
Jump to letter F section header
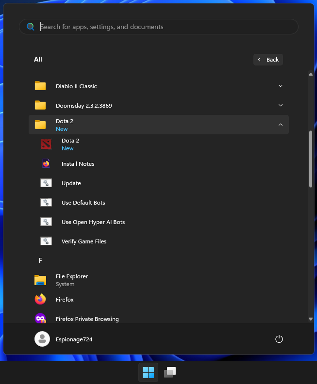[41, 260]
